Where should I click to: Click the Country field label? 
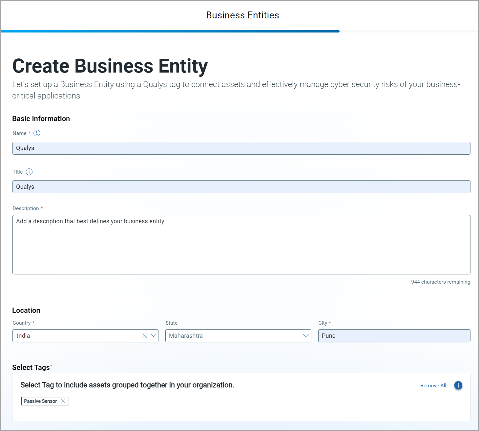click(22, 323)
